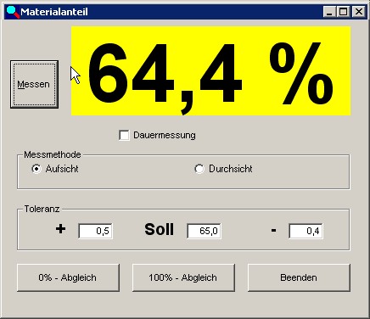Select the Aufsicht measuring method
Image resolution: width=370 pixels, height=319 pixels.
click(36, 169)
